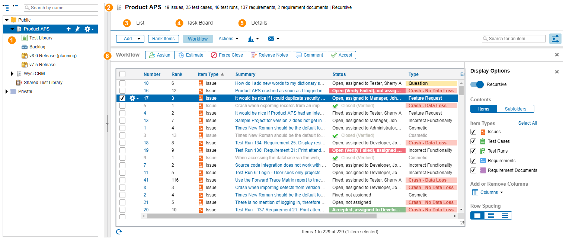Click the Select All link

(527, 123)
